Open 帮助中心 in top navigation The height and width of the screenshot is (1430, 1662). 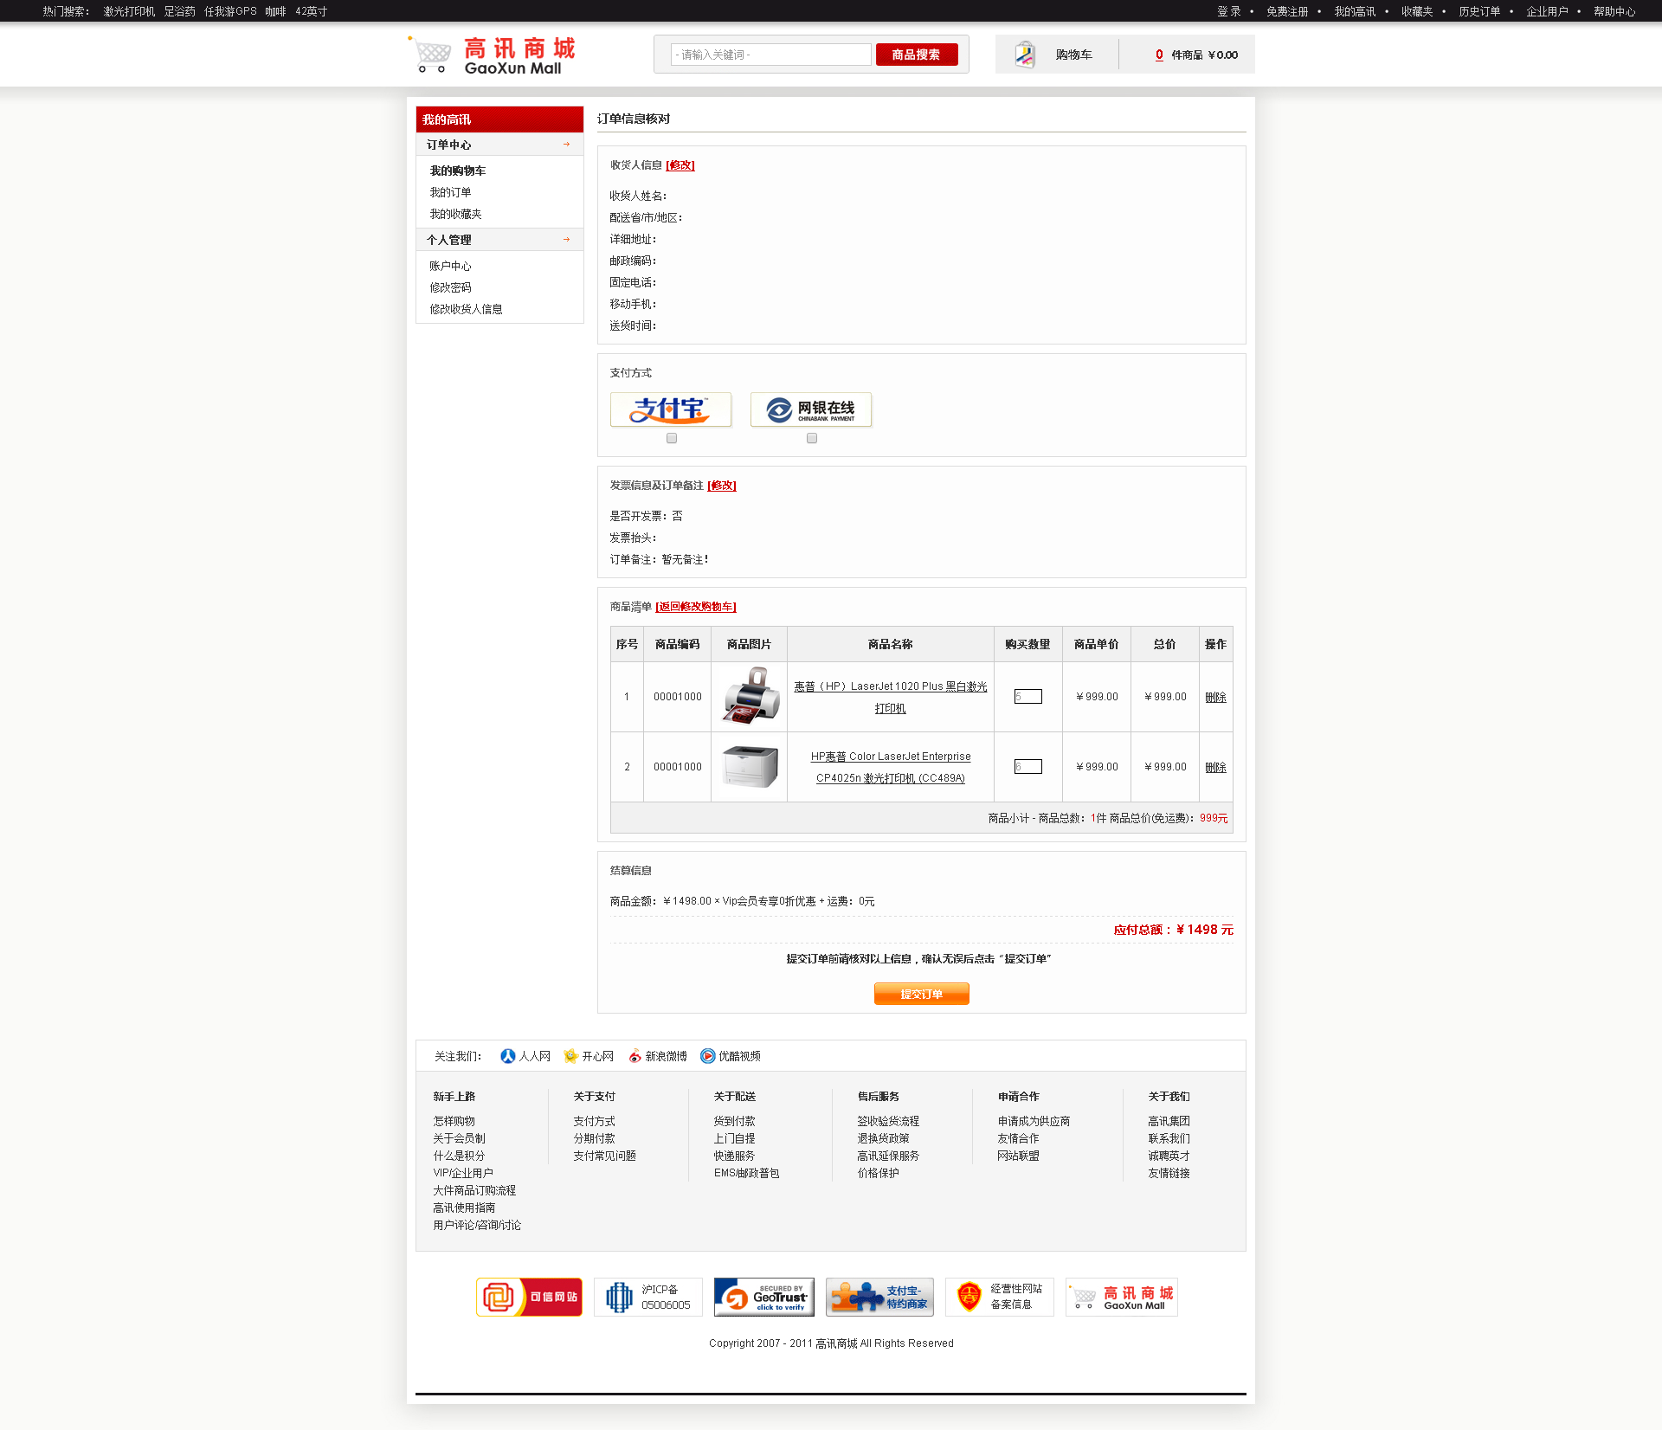click(1614, 11)
